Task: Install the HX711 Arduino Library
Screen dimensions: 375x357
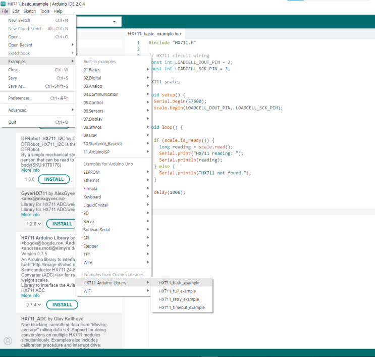Action: pyautogui.click(x=62, y=305)
